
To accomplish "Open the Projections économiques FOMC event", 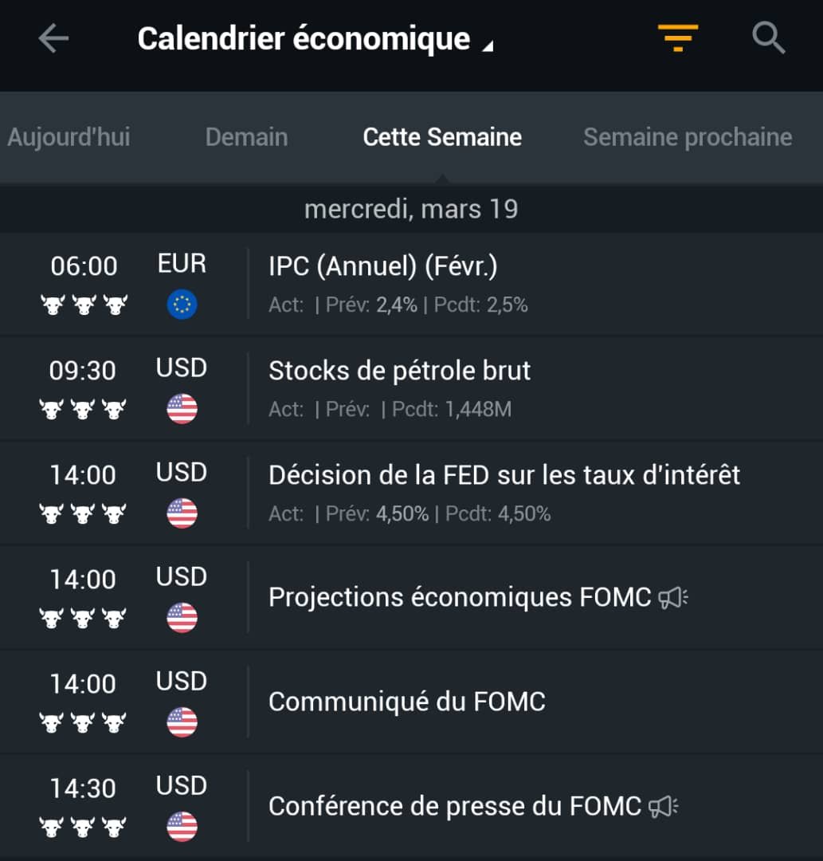I will pos(411,597).
